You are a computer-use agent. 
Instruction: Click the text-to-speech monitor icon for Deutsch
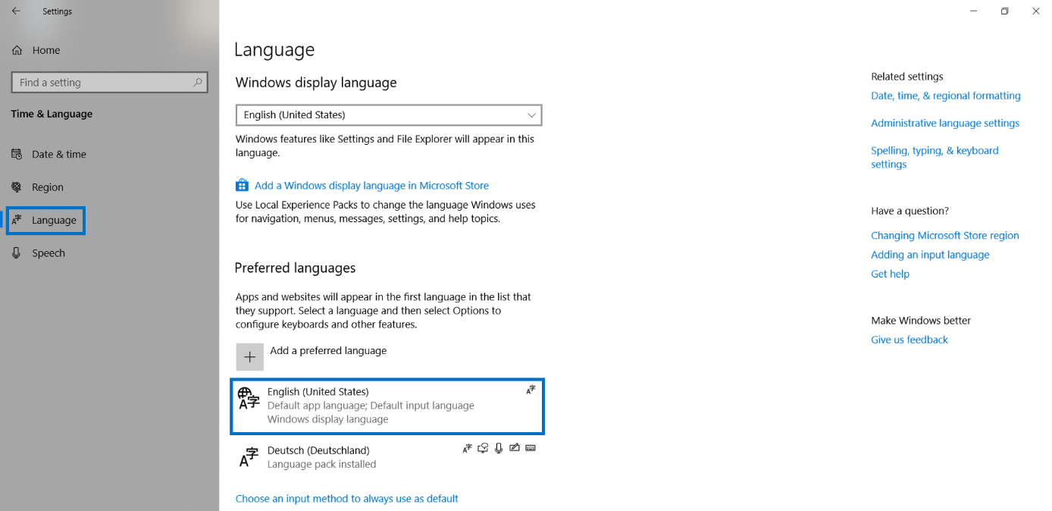[x=483, y=447]
